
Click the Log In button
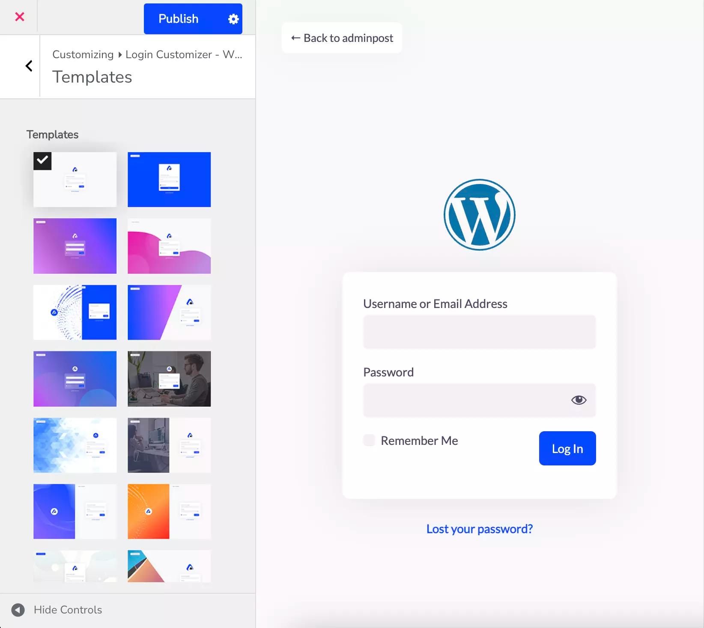point(567,448)
